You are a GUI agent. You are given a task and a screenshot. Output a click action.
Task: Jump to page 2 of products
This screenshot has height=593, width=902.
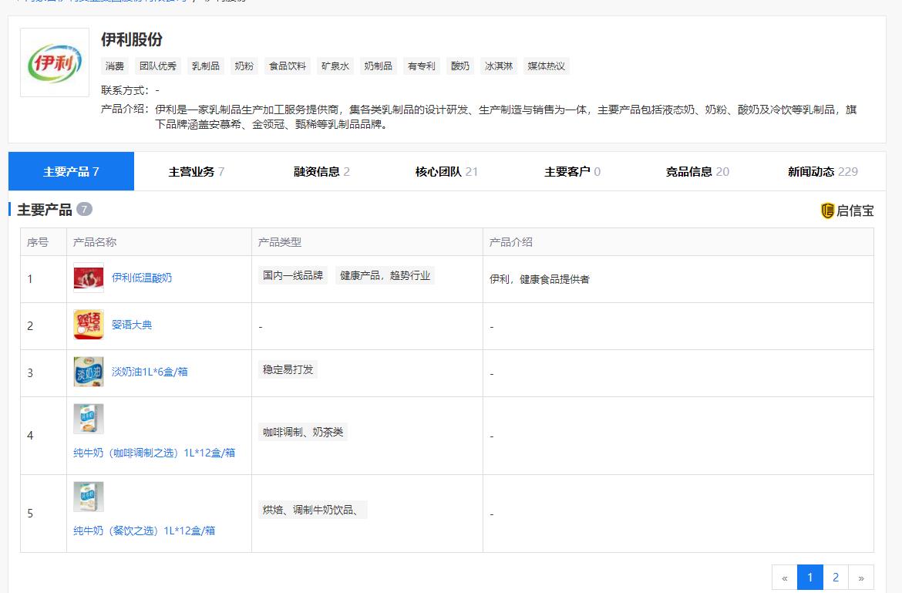(835, 577)
